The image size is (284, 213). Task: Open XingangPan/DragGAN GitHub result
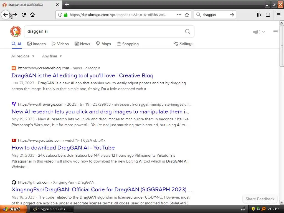pyautogui.click(x=102, y=189)
